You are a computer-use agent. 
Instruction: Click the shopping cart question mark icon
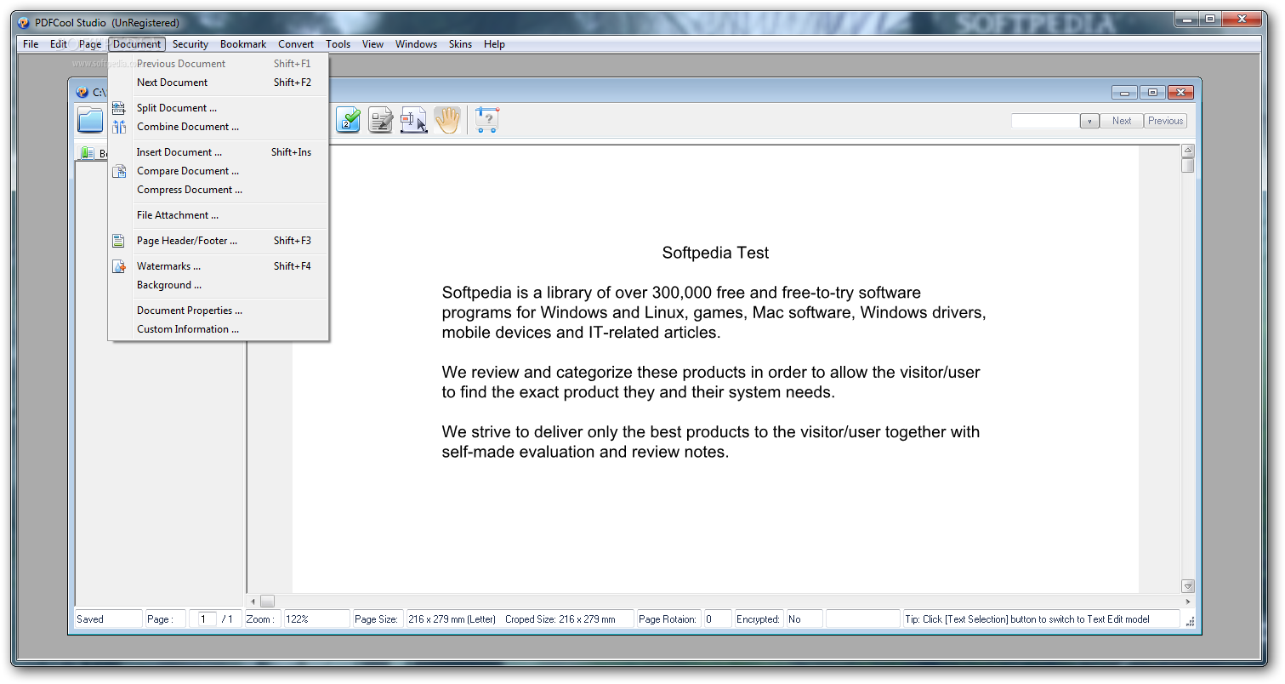tap(486, 120)
